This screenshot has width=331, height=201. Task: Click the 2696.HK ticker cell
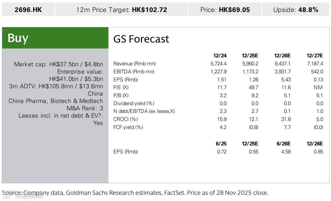coord(28,9)
